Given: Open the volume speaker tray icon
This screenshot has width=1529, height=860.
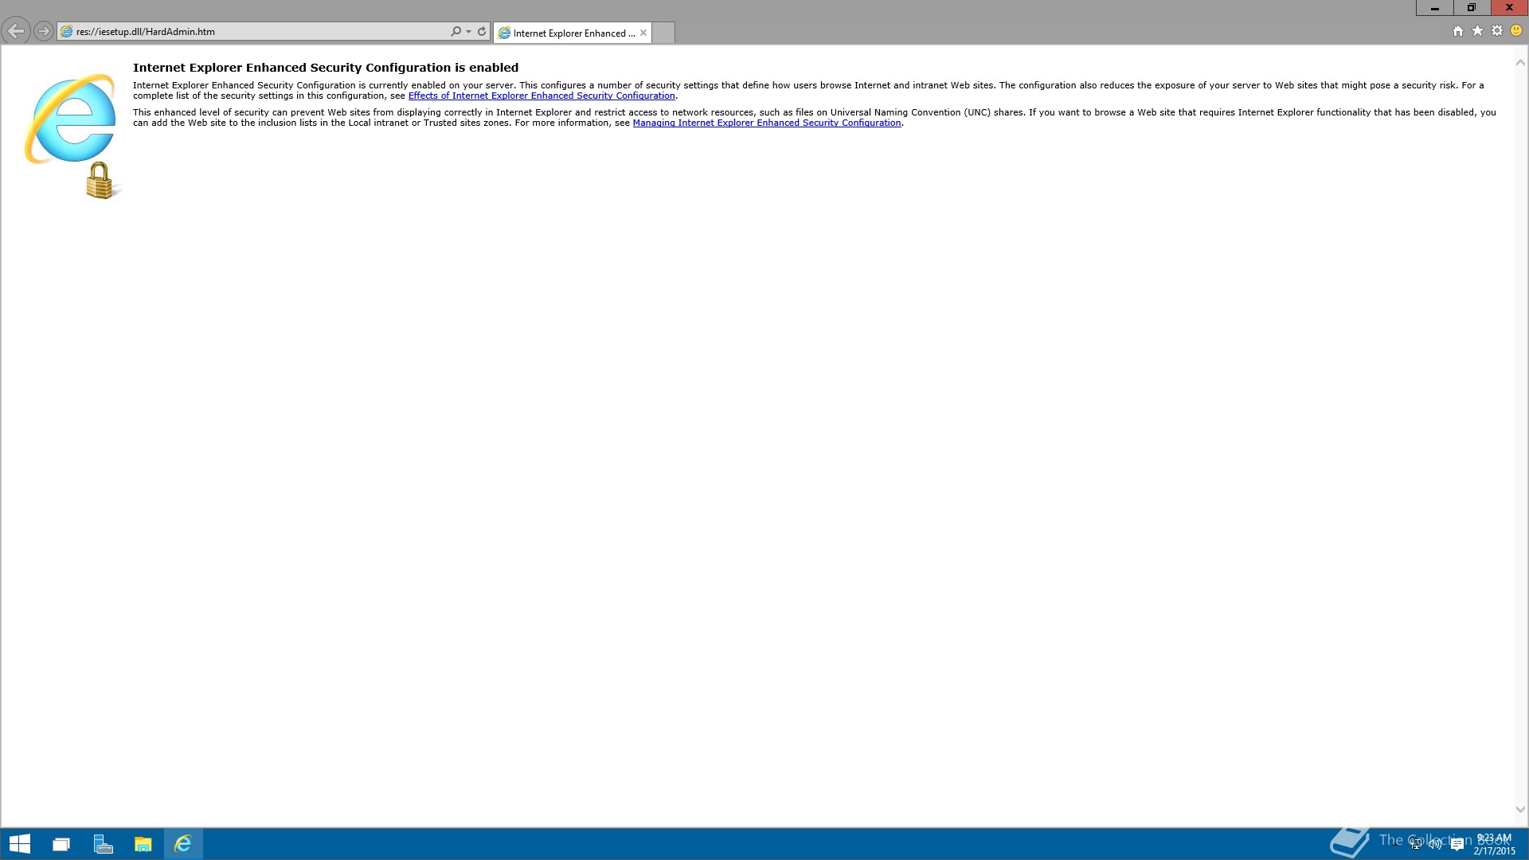Looking at the screenshot, I should [1435, 844].
